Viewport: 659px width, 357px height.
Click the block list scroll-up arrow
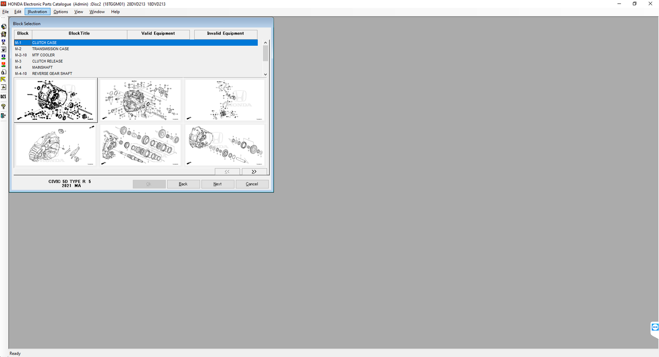(x=266, y=42)
